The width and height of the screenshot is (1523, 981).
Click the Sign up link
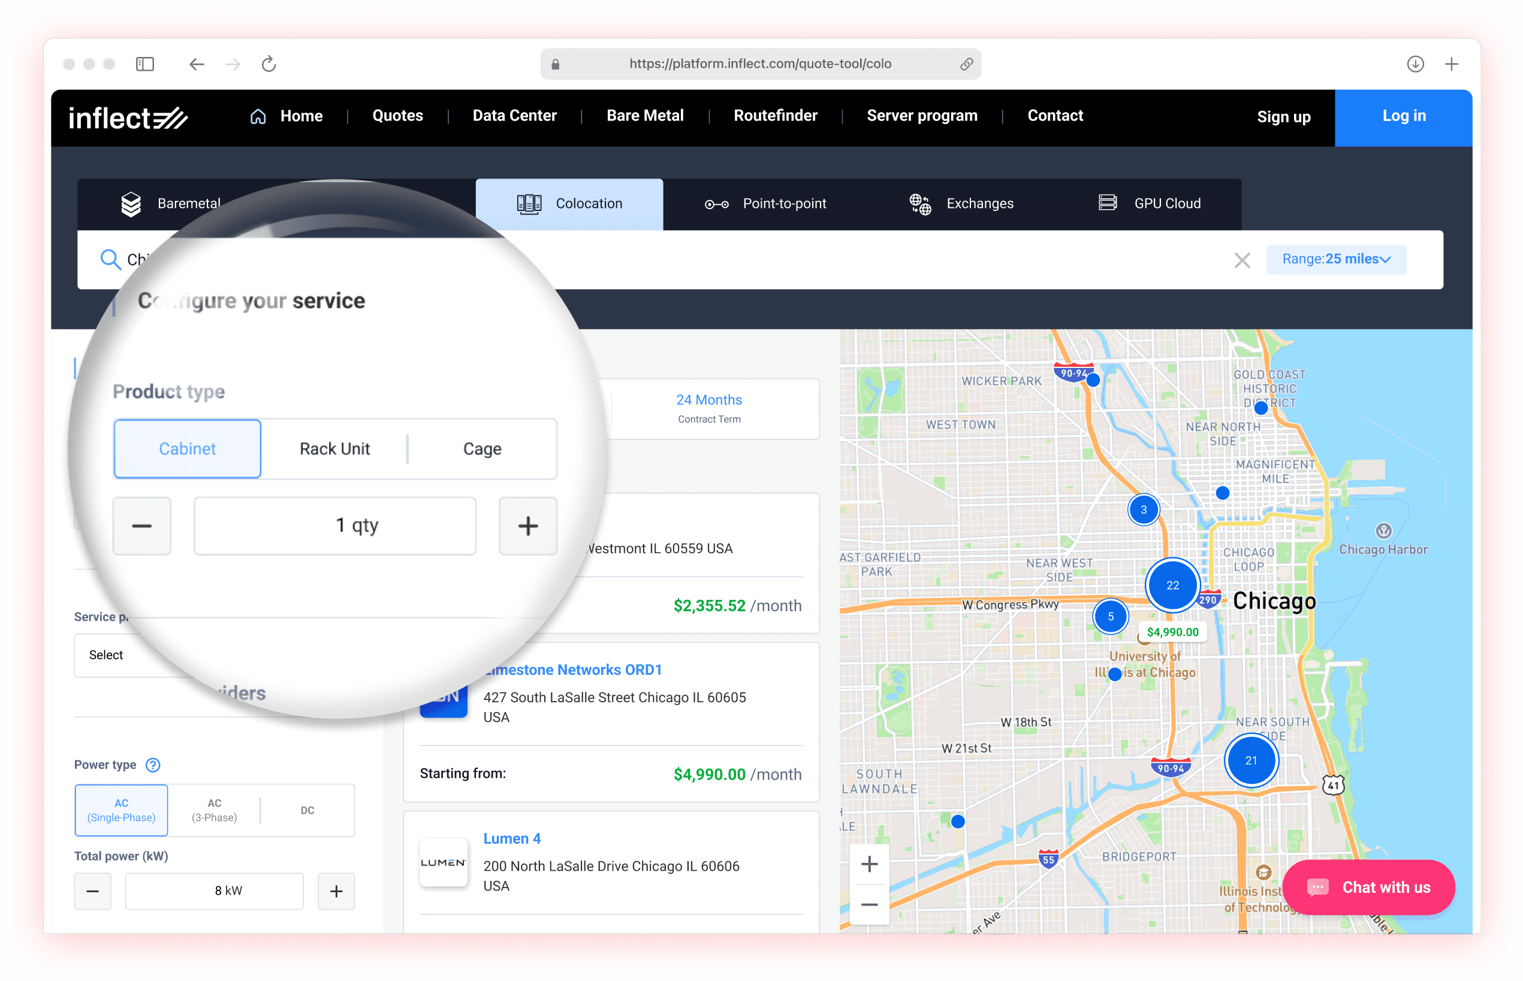click(1283, 117)
